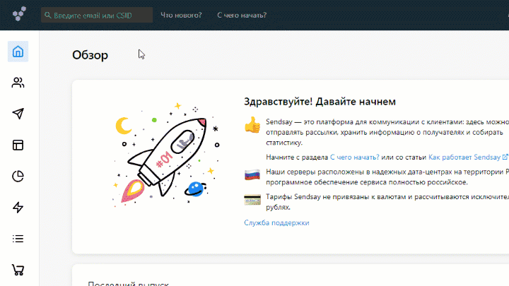Open the layout templates sidebar icon
This screenshot has width=509, height=286.
point(18,145)
